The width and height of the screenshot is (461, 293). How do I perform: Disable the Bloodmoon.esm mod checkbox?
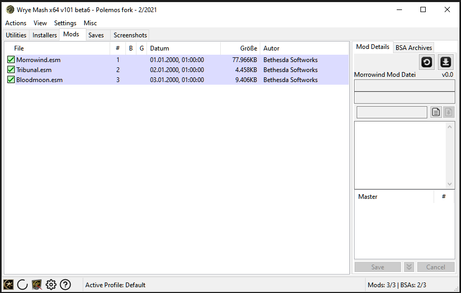[11, 80]
